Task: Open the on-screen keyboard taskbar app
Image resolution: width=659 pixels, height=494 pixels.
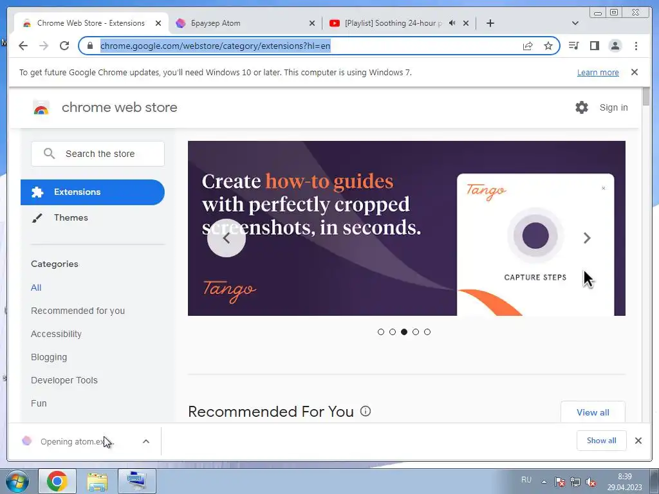Action: click(137, 481)
